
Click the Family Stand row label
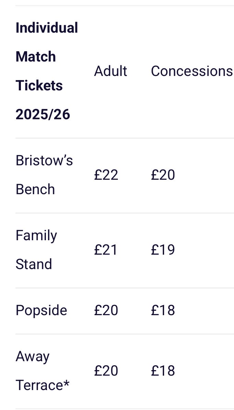pos(36,250)
